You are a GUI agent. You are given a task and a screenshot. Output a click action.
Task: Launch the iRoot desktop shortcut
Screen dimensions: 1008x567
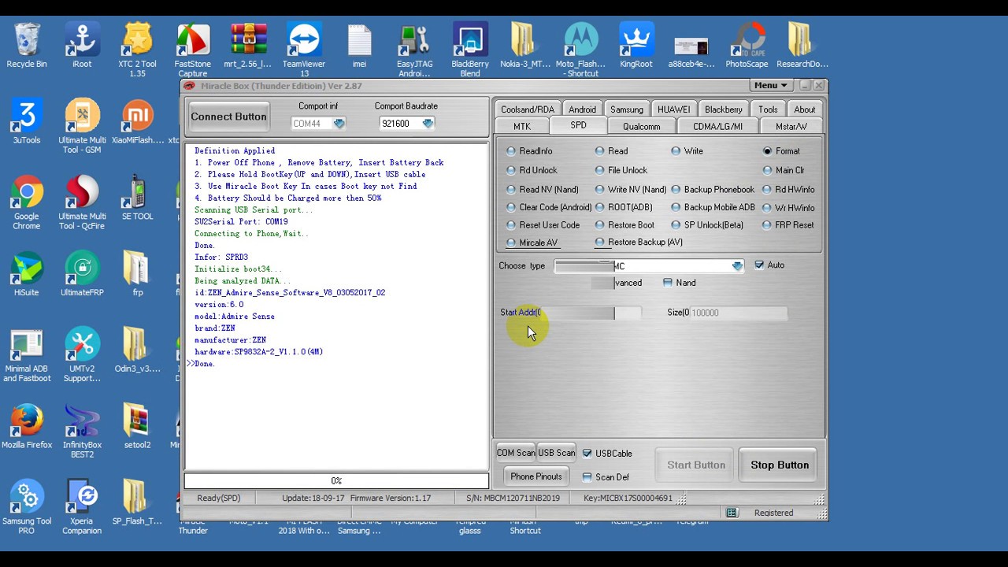pyautogui.click(x=82, y=44)
